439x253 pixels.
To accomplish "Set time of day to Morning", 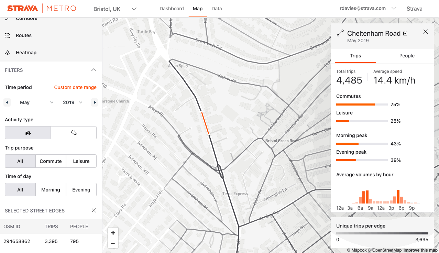I will tap(51, 190).
